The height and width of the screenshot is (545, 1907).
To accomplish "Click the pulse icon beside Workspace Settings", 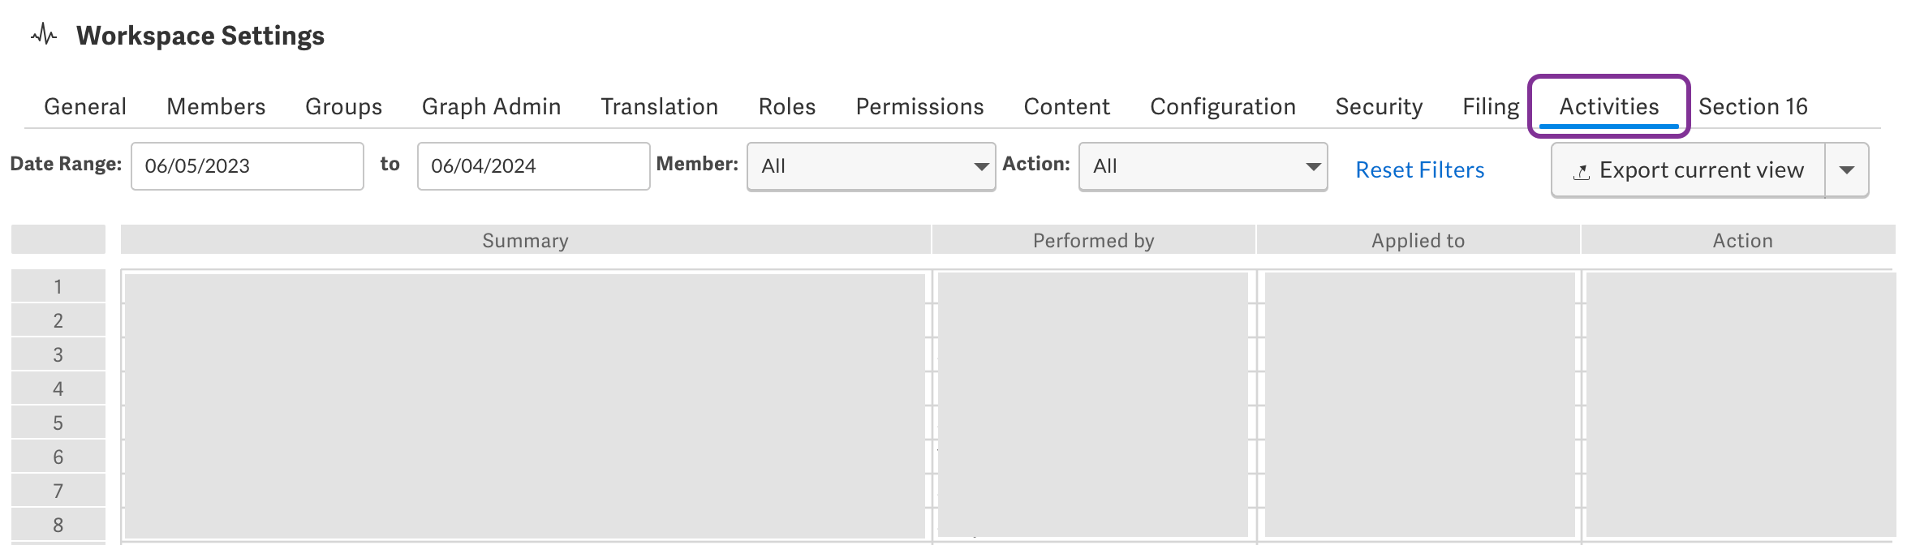I will coord(42,32).
